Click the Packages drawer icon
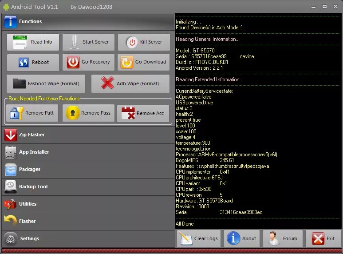Image resolution: width=343 pixels, height=254 pixels. [11, 170]
